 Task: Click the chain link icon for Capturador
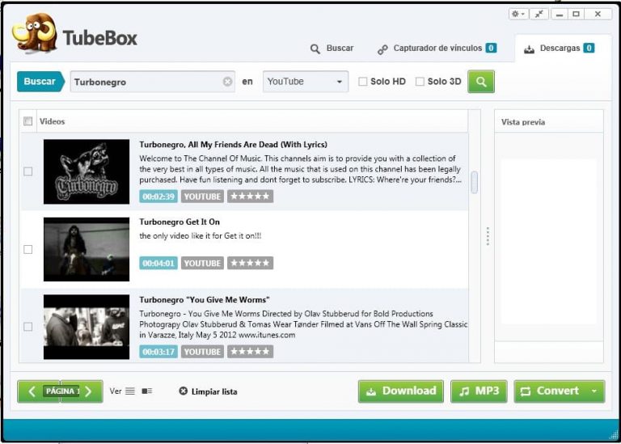382,49
